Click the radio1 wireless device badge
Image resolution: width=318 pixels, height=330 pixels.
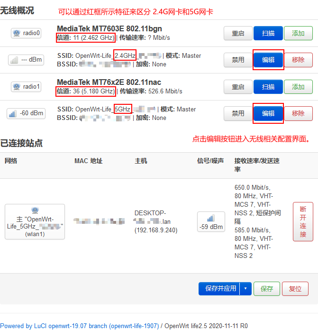(27, 87)
